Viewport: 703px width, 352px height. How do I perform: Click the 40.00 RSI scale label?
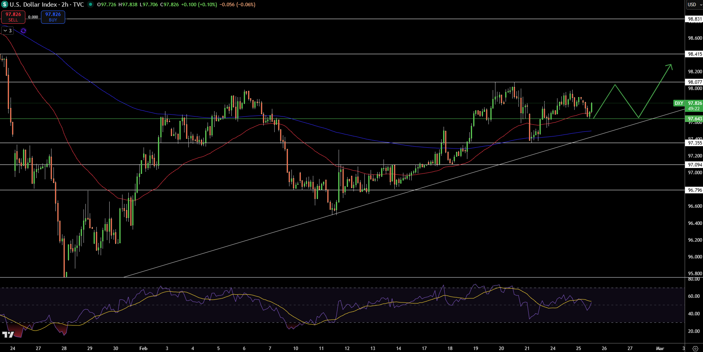click(x=694, y=314)
